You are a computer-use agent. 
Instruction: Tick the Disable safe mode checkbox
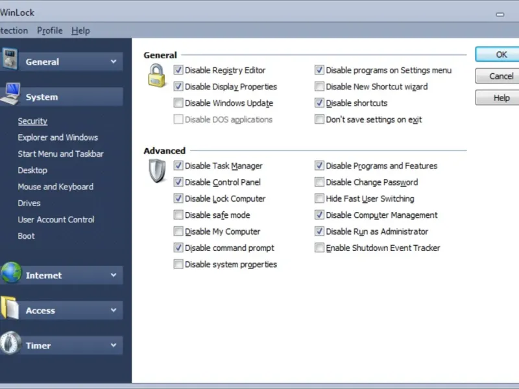click(x=178, y=215)
